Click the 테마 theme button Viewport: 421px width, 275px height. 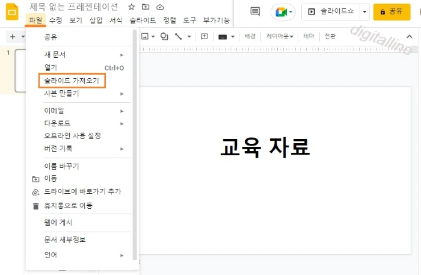click(309, 36)
